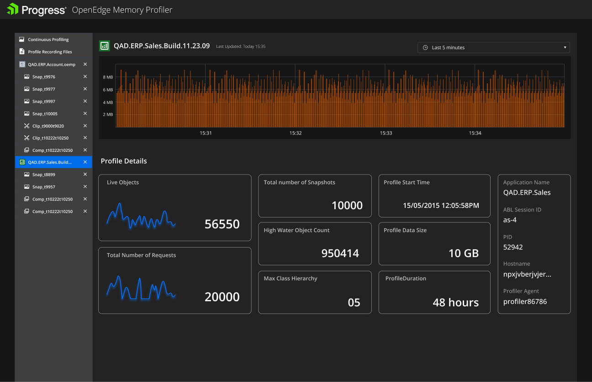Click the Clip_t9000t9020 scissors icon

tap(27, 126)
